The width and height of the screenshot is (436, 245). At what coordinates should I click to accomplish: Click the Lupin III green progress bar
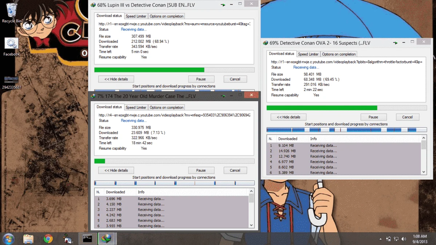[174, 70]
